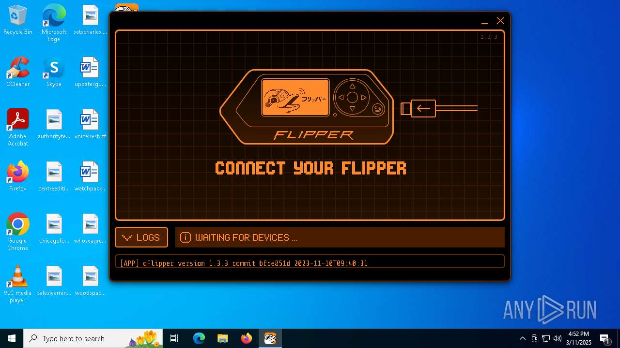
Task: Open File Explorer from taskbar
Action: point(222,338)
